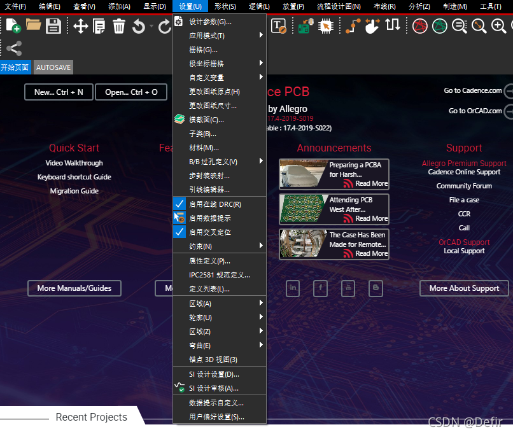
Task: Click the LinkedIn social icon
Action: pyautogui.click(x=293, y=288)
